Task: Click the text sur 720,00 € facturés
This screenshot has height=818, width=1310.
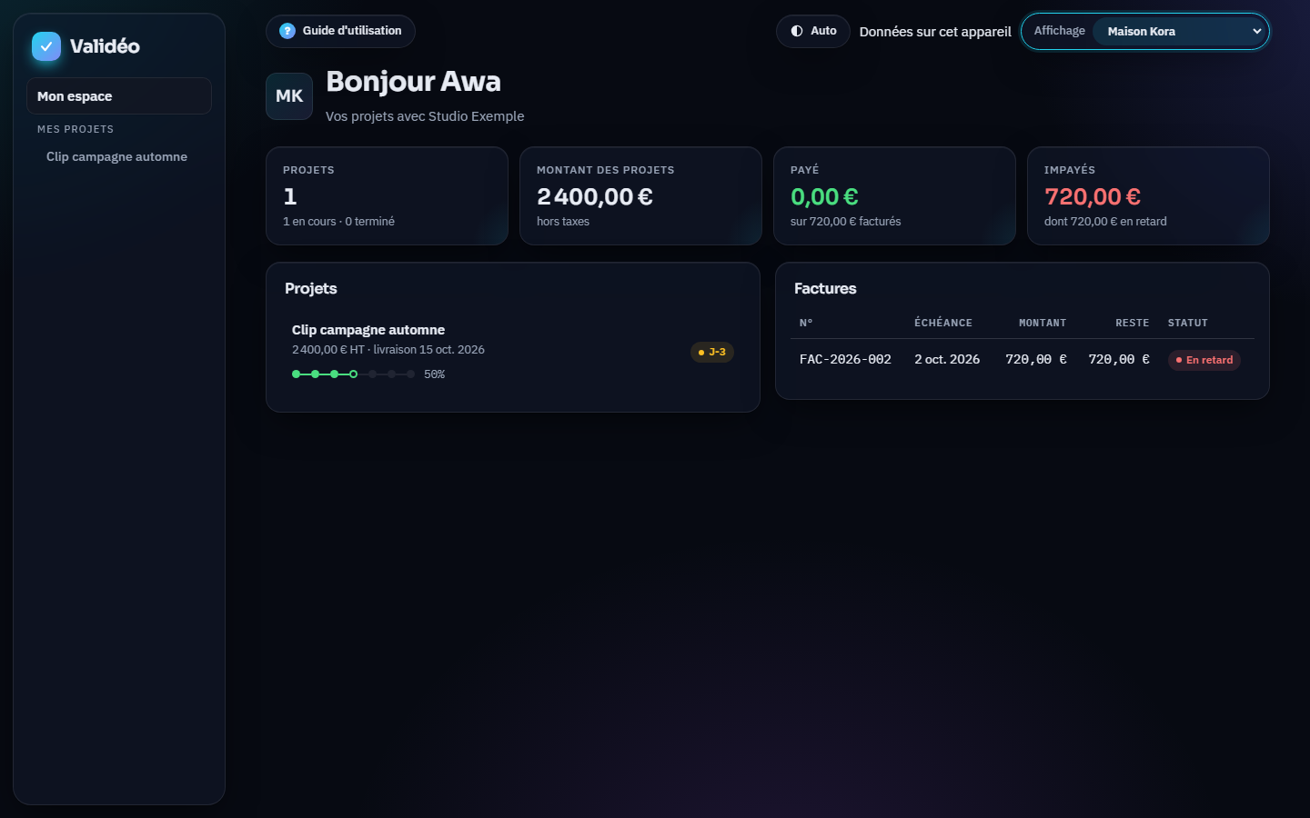Action: pos(845,222)
